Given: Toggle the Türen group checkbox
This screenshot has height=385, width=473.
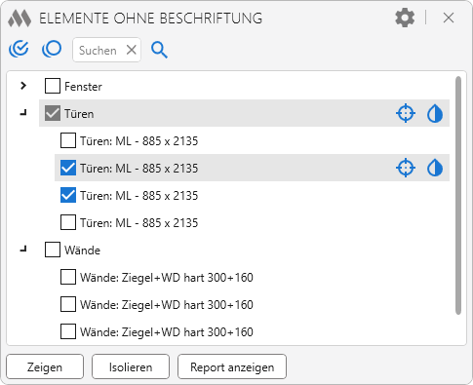Looking at the screenshot, I should (53, 113).
